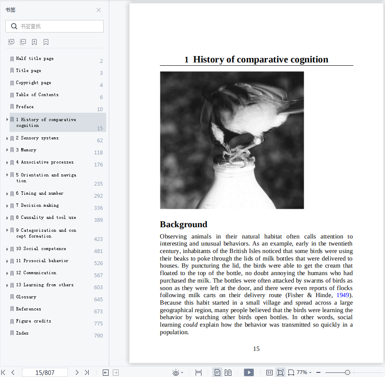Image resolution: width=385 pixels, height=377 pixels.
Task: Open the Figure credits bookmark
Action: [33, 321]
